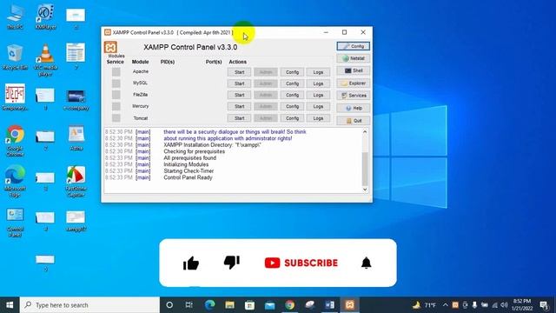The image size is (556, 313).
Task: Click the thumbs-up like icon in the overlay
Action: click(x=191, y=263)
